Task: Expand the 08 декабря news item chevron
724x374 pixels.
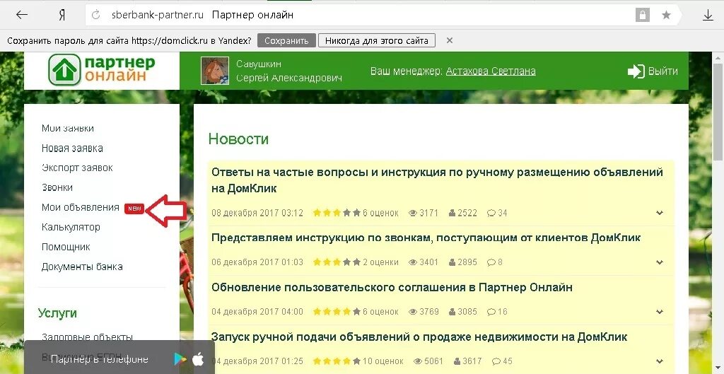Action: 660,213
